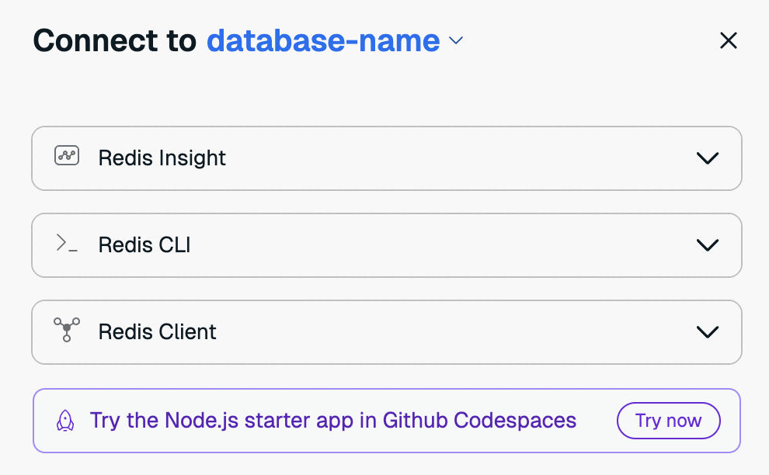Expand the Redis Insight section chevron

click(707, 158)
